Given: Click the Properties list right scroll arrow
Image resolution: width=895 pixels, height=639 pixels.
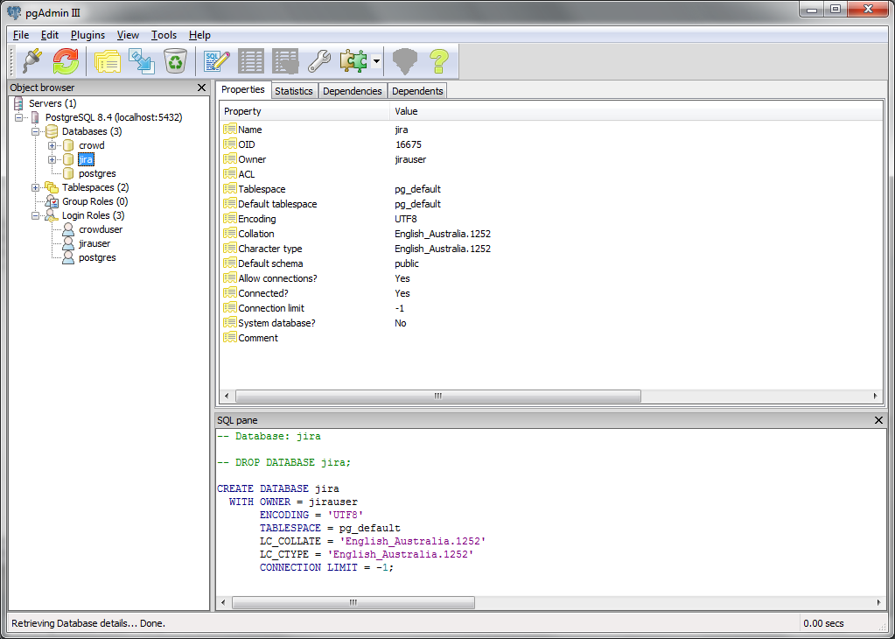Looking at the screenshot, I should pos(876,396).
